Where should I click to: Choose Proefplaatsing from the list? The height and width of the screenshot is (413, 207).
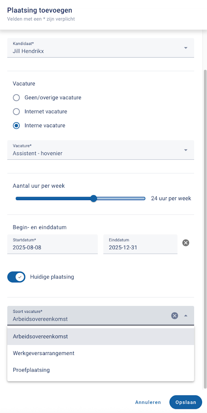tap(101, 370)
